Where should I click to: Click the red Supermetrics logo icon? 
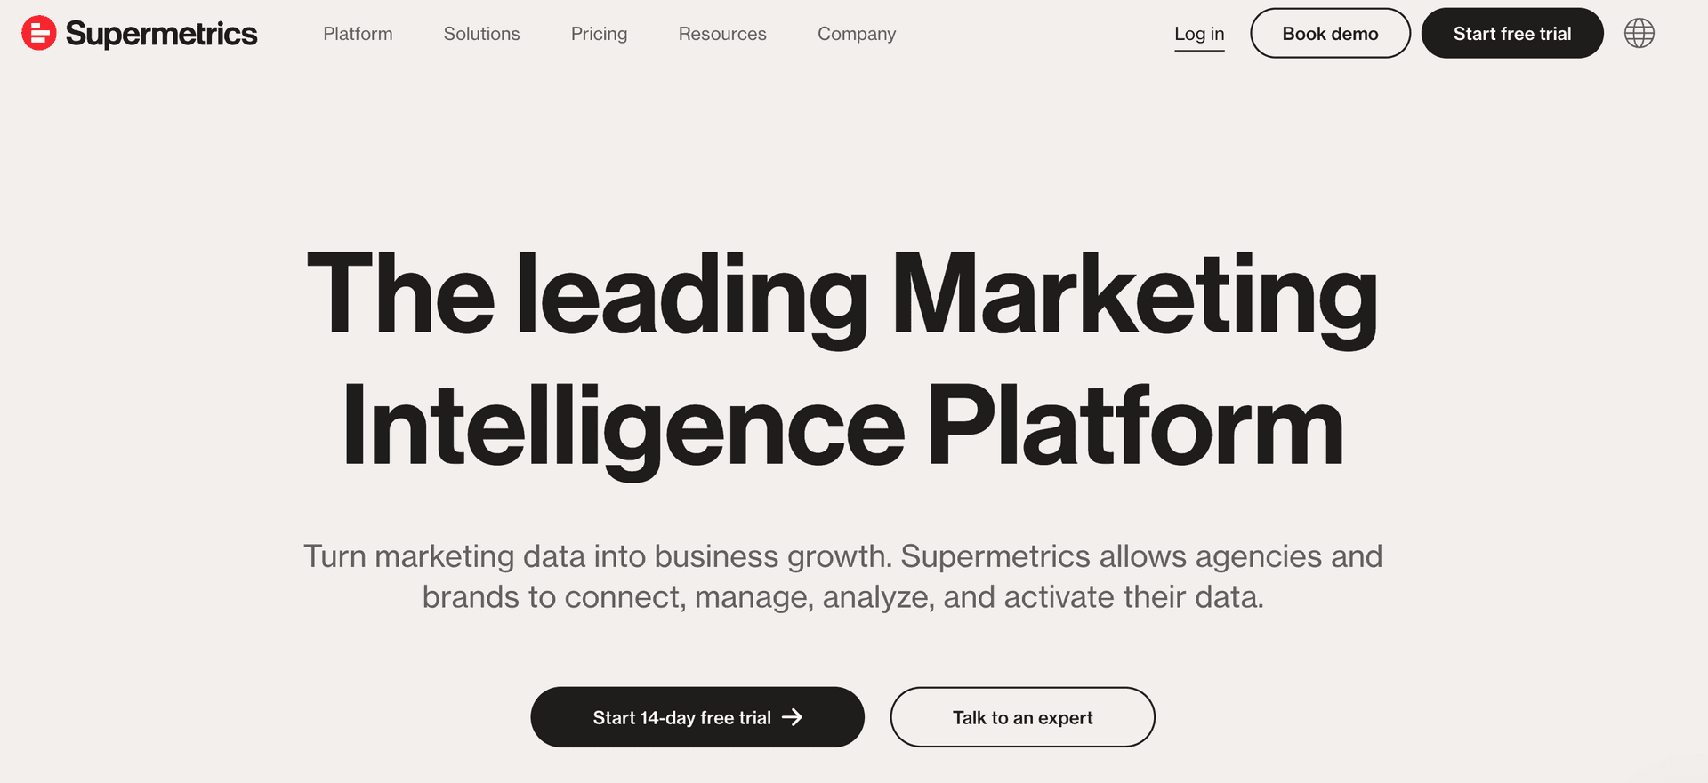coord(39,34)
